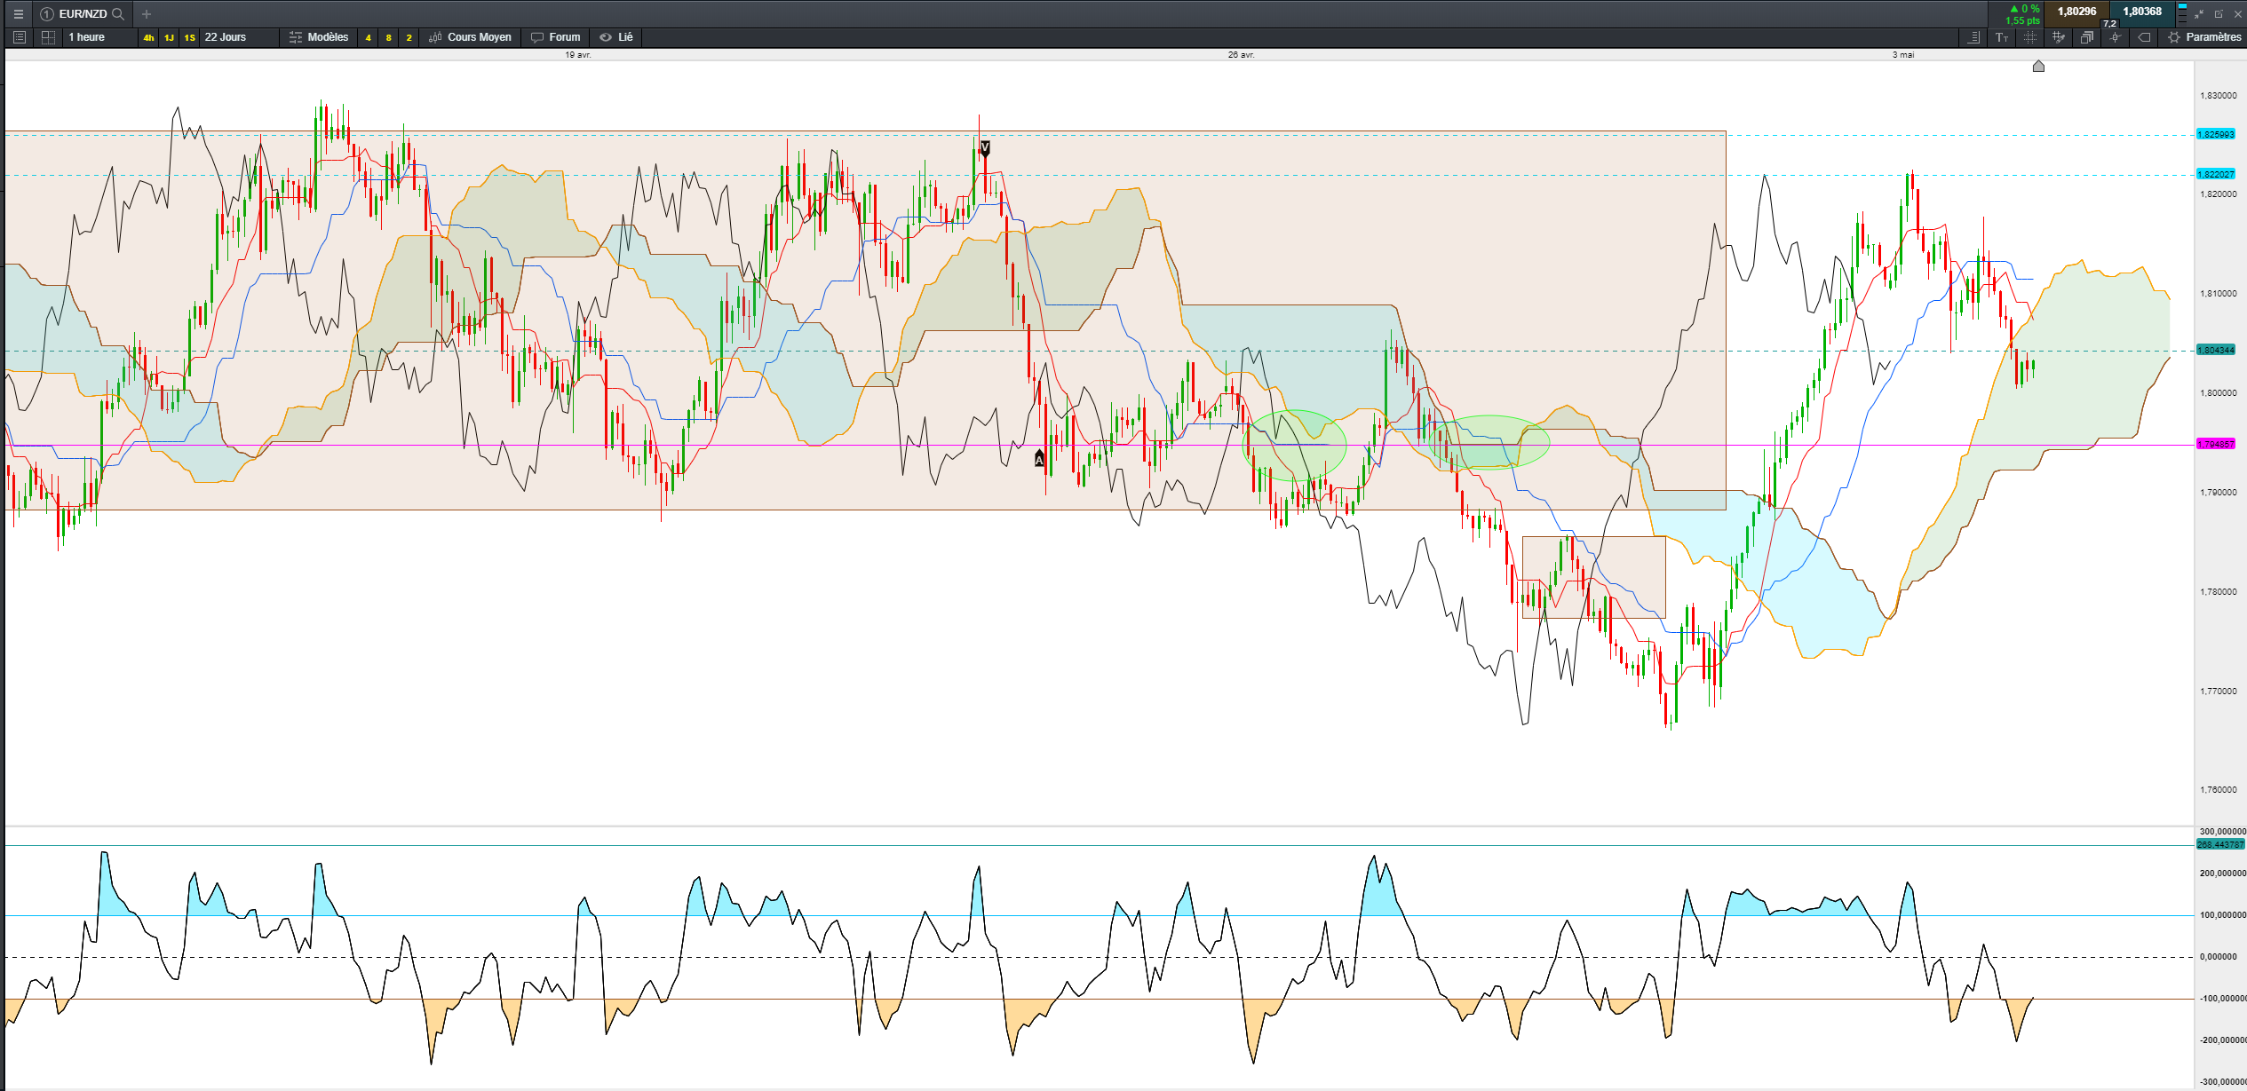Screen dimensions: 2247x1091
Task: Click the magenta 1,794857 price label
Action: coord(2216,444)
